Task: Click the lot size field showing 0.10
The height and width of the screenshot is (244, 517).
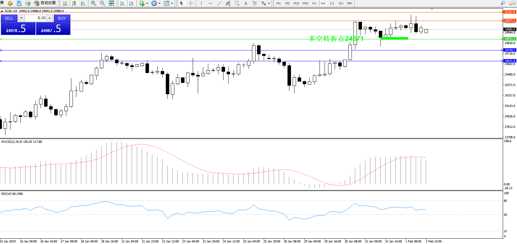Action: click(x=36, y=18)
